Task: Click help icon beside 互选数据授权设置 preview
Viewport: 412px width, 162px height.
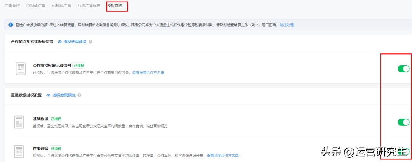Action: click(79, 95)
